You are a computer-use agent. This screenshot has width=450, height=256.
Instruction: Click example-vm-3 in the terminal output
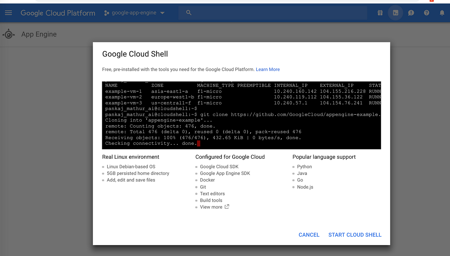click(123, 103)
